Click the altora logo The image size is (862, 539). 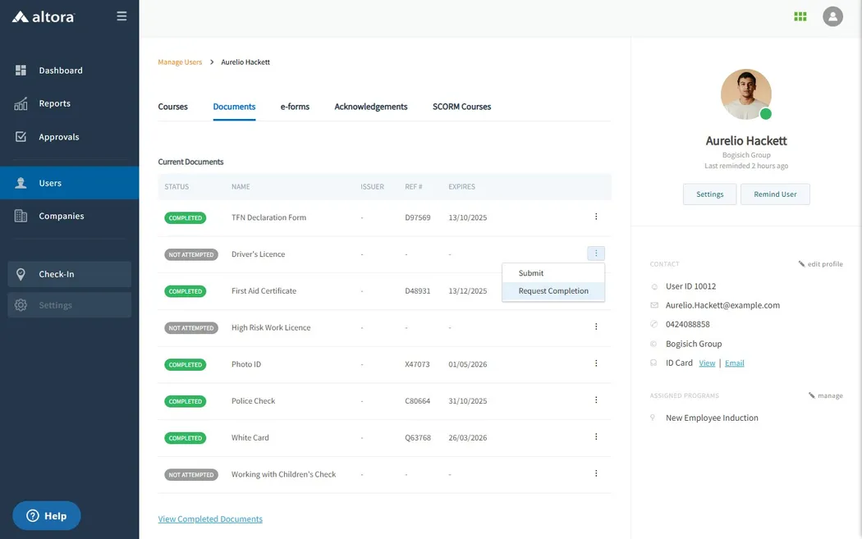tap(44, 17)
